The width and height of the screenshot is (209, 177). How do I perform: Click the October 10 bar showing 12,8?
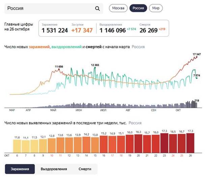point(52,146)
